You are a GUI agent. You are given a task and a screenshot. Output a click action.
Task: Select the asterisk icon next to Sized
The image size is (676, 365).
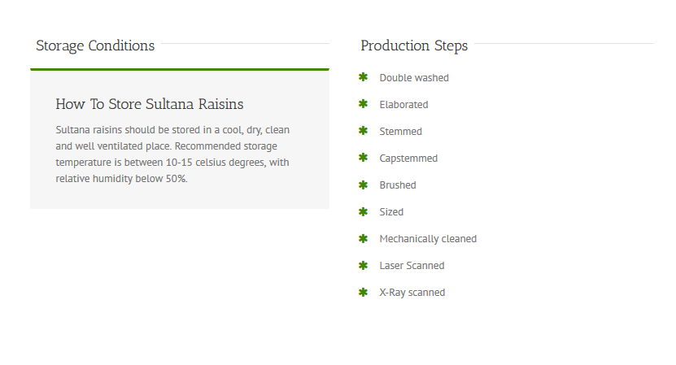pyautogui.click(x=363, y=211)
